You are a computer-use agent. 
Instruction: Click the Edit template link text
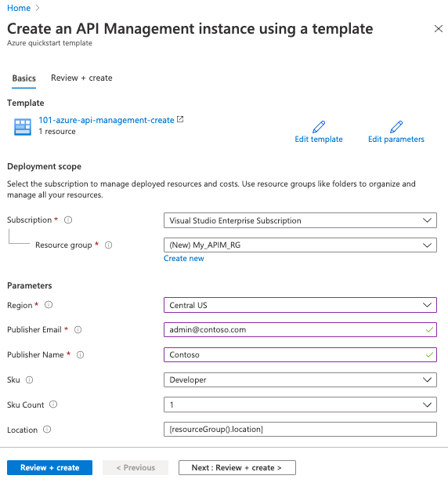pos(319,139)
